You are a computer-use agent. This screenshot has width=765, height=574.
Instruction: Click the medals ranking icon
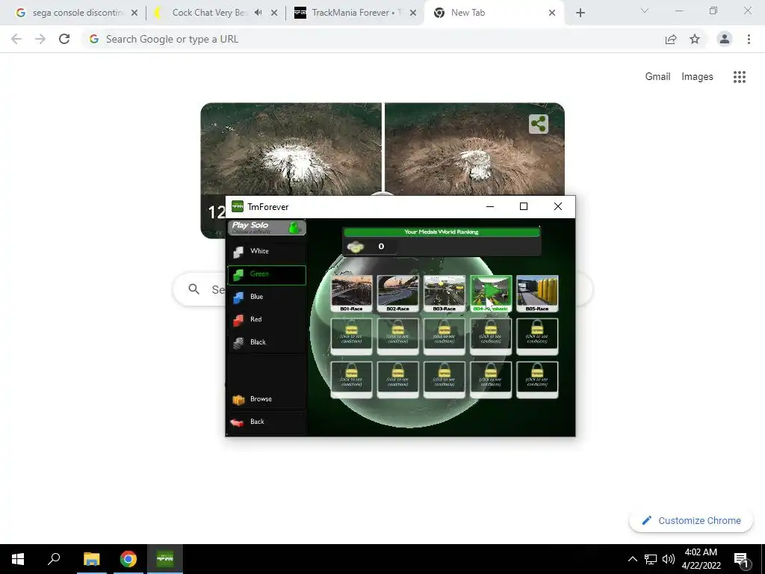(x=356, y=247)
